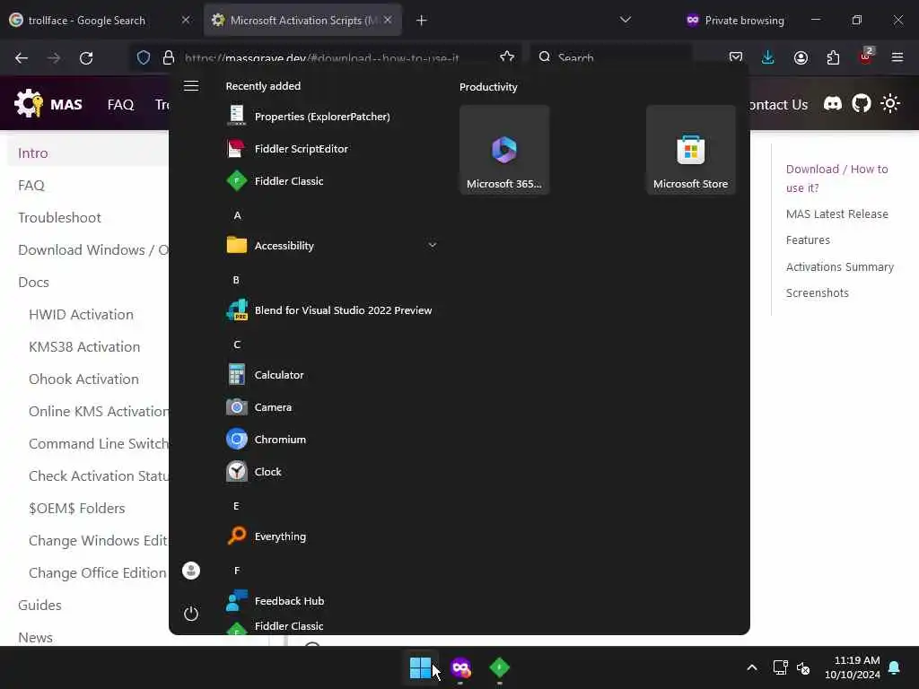Open Fiddler Classic under Recently added
Screen dimensions: 919x689
[x=331, y=181]
